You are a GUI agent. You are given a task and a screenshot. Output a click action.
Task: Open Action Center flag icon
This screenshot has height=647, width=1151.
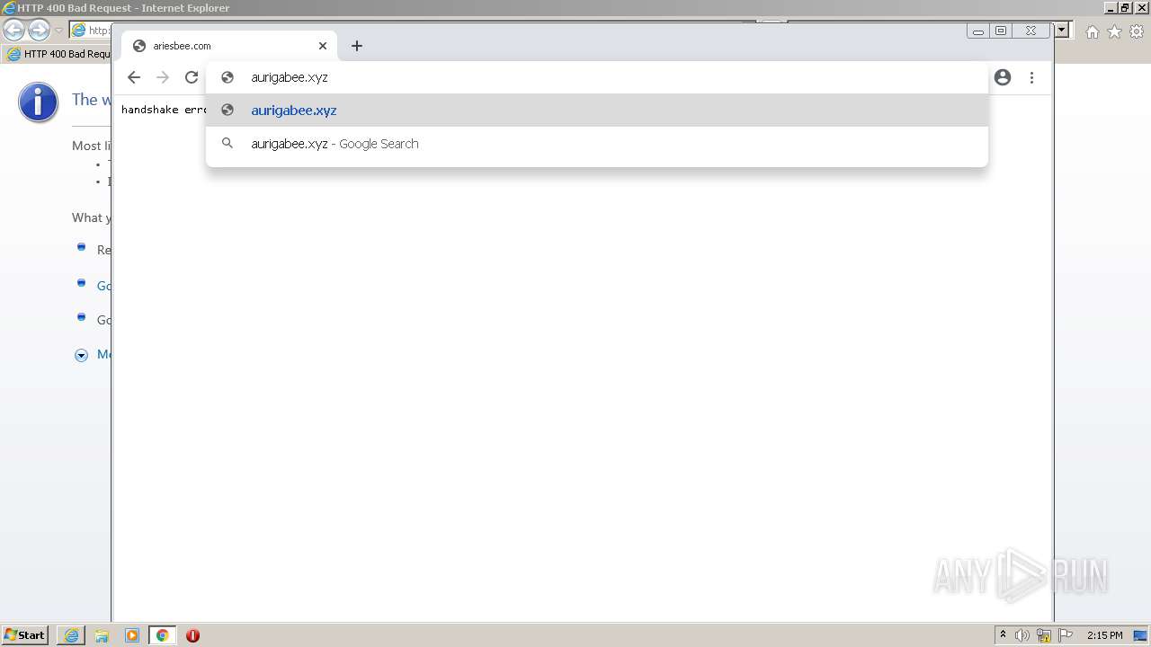pos(1066,635)
